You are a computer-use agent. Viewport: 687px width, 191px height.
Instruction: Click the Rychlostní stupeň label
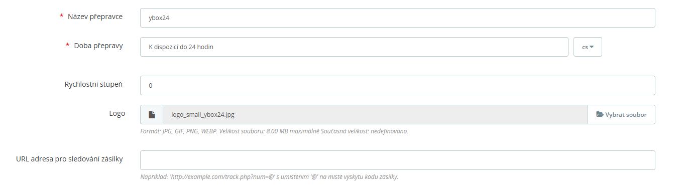click(x=93, y=84)
